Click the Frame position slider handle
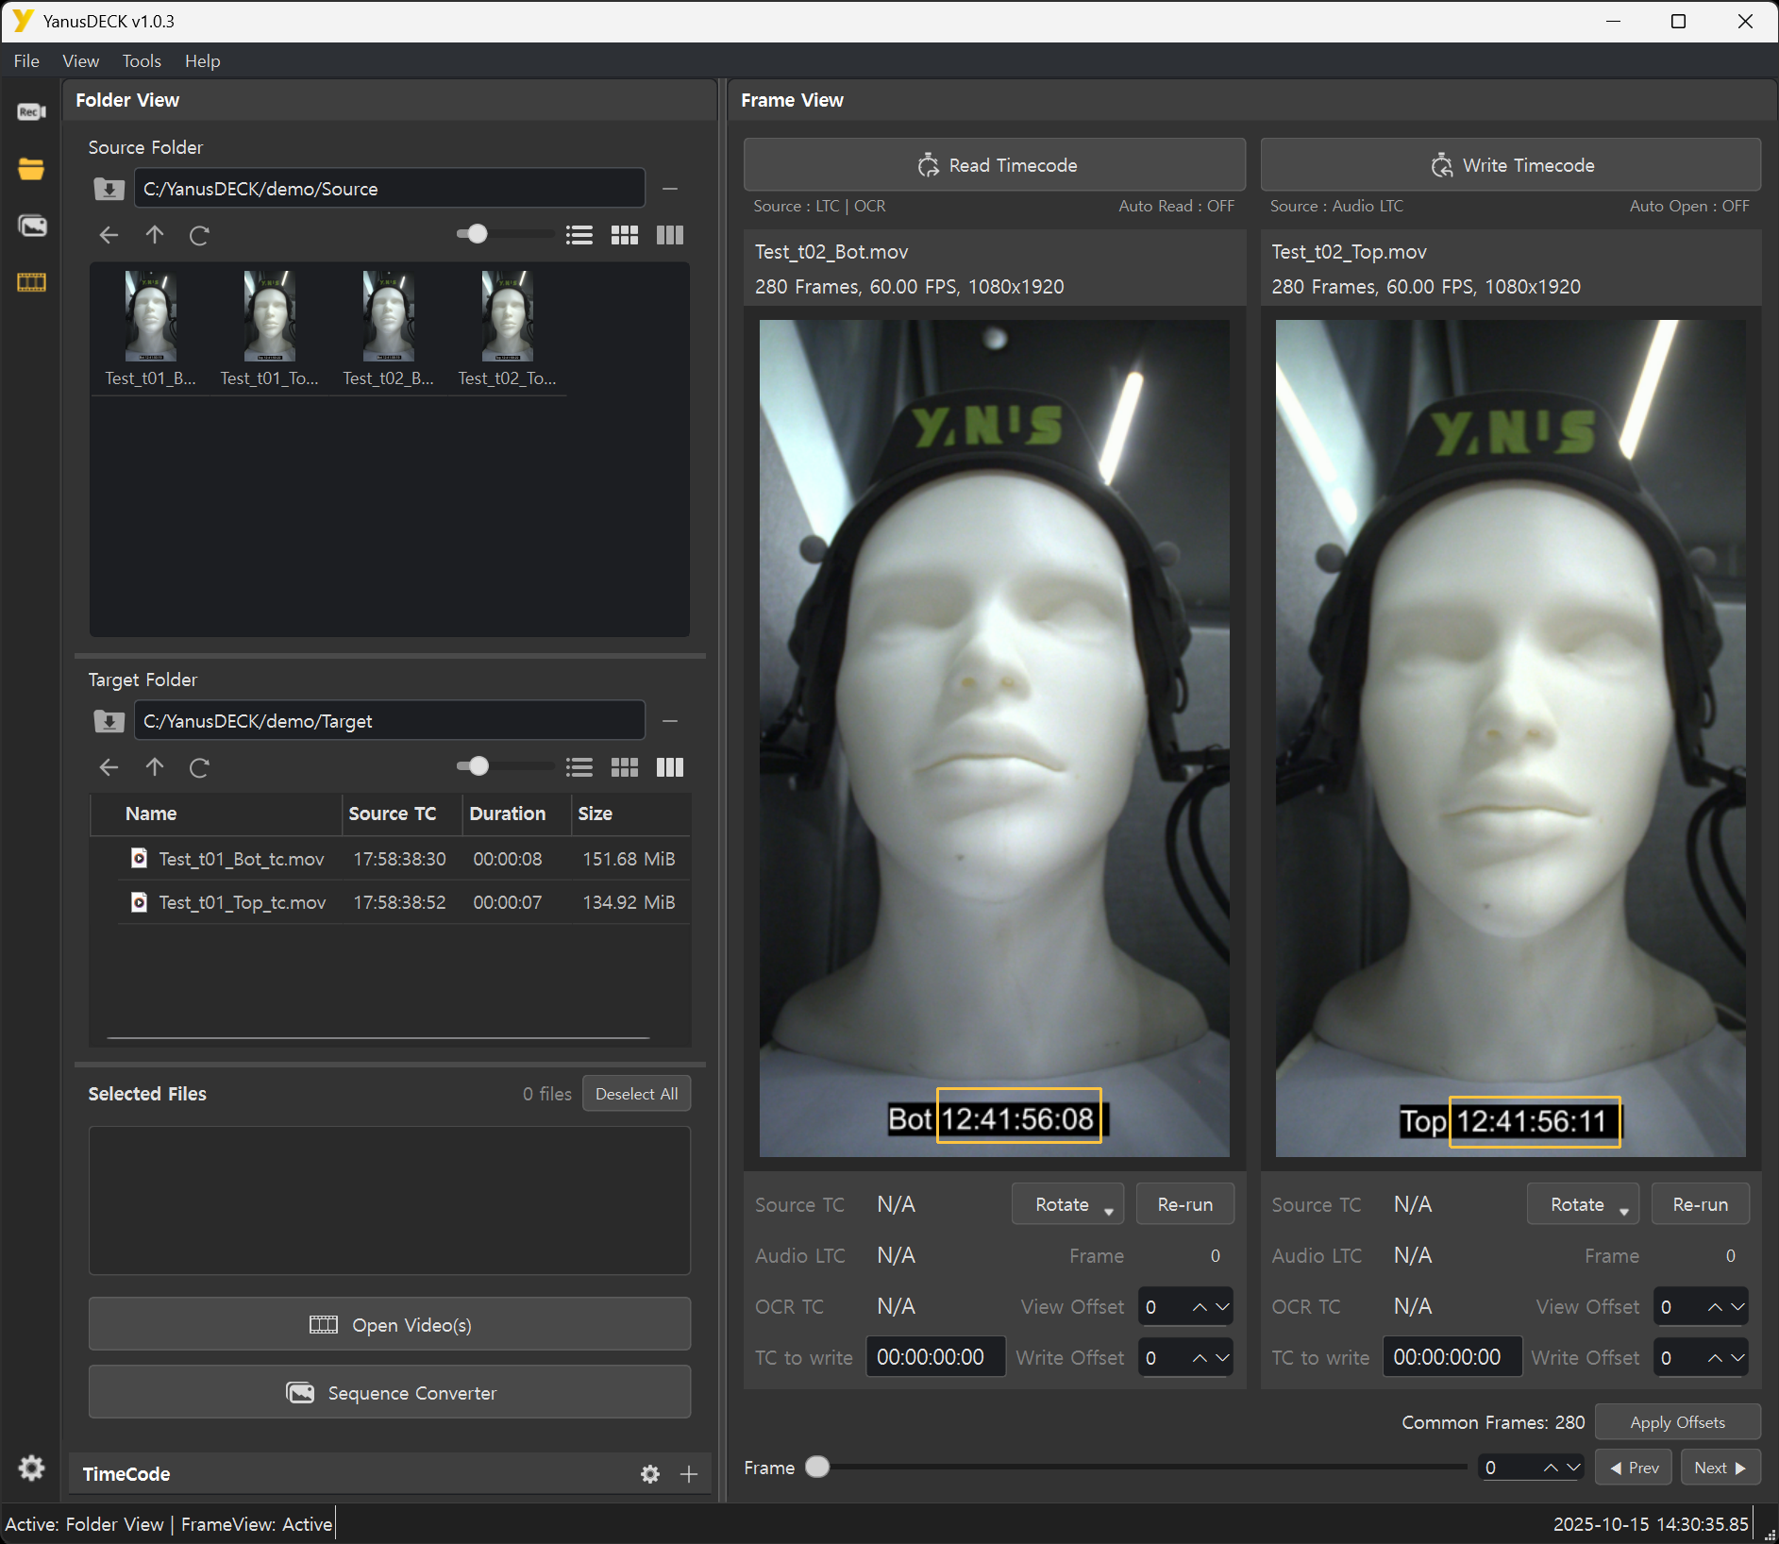Screen dimensions: 1779x1544 818,1468
